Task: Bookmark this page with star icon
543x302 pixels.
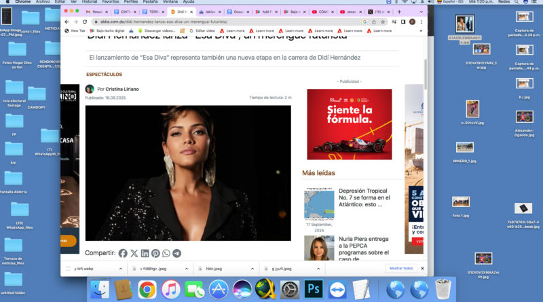Action: point(383,22)
